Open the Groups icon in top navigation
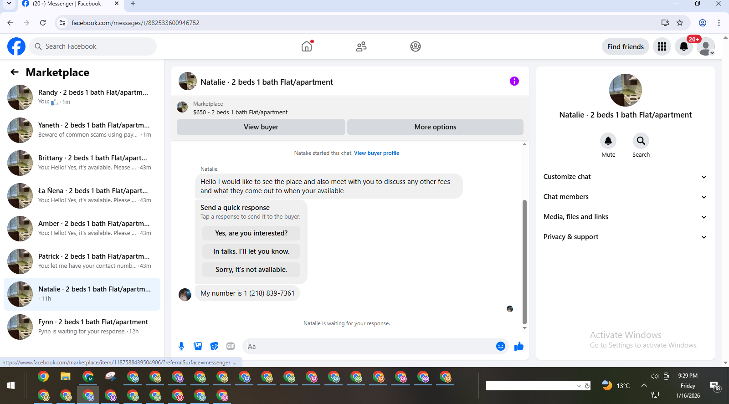 point(416,46)
